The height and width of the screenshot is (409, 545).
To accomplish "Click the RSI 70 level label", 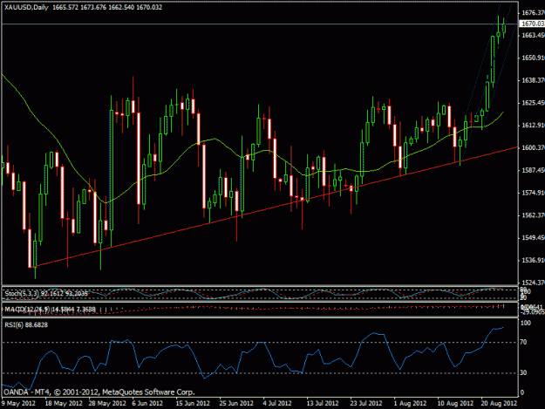I will pos(523,342).
